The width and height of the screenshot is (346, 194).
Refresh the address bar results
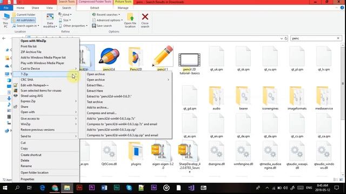(286, 38)
